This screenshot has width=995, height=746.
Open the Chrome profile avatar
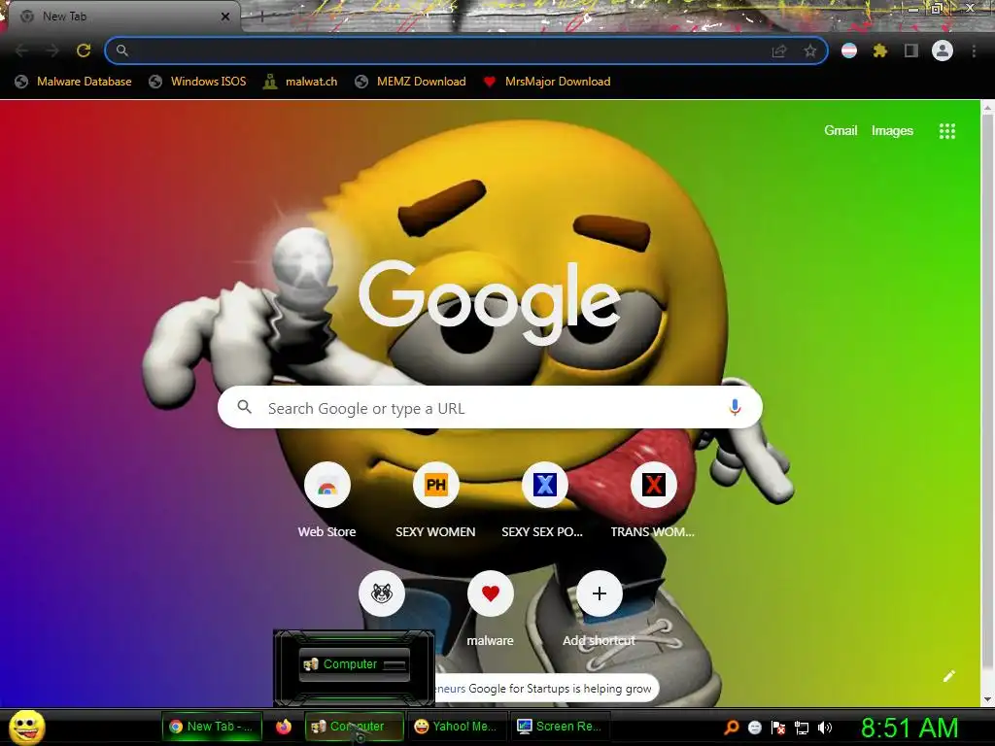point(943,51)
